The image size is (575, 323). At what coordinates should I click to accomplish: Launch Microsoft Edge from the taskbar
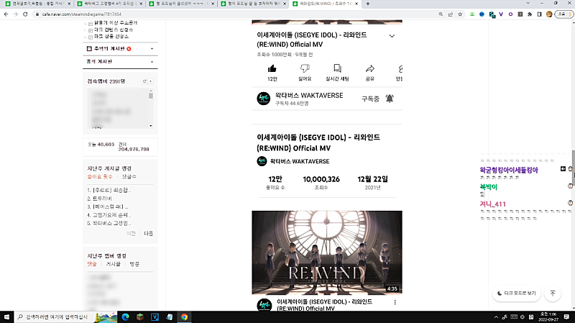125,317
